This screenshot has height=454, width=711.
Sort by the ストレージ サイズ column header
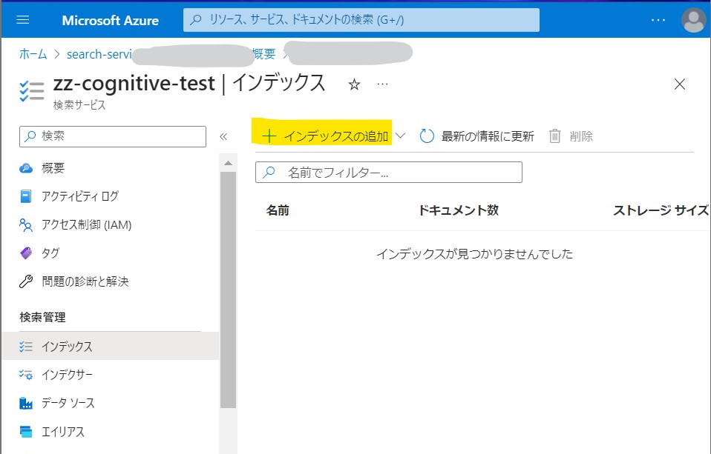pyautogui.click(x=661, y=210)
